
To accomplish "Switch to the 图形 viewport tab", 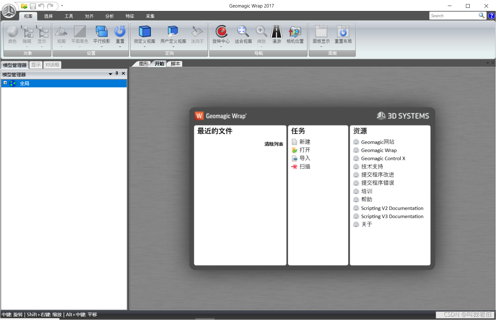I will 144,64.
